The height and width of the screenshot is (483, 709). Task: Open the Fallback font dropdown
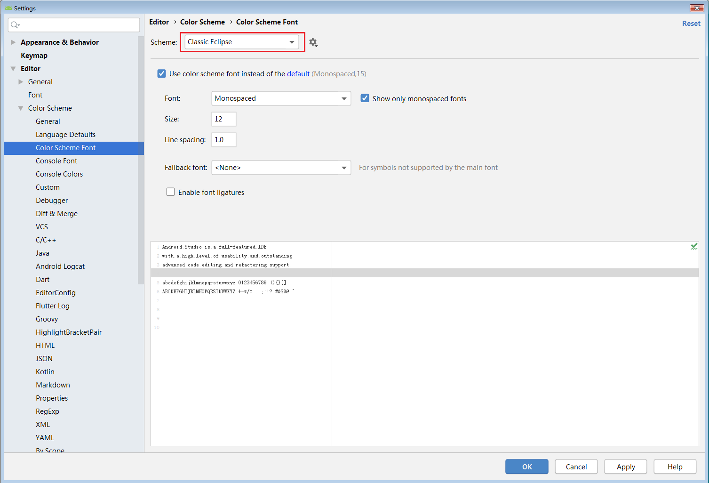click(281, 168)
